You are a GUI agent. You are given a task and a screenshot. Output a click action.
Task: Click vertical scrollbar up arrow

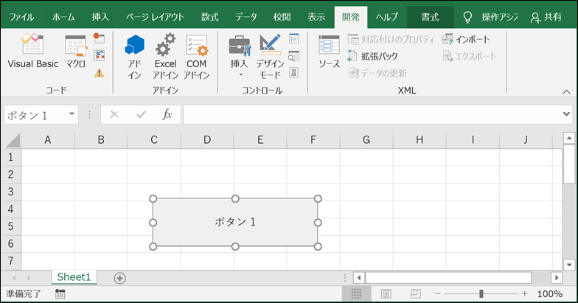(x=569, y=139)
